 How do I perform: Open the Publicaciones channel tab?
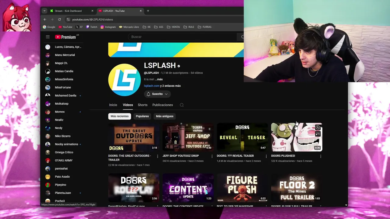click(x=163, y=105)
